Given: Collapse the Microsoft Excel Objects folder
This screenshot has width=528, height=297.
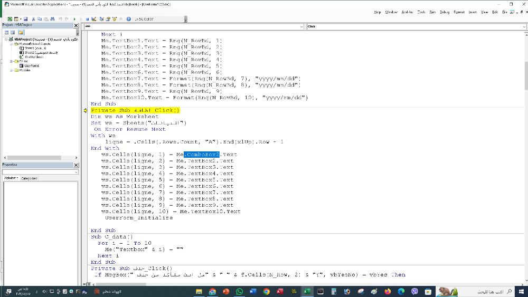Looking at the screenshot, I should pos(12,44).
